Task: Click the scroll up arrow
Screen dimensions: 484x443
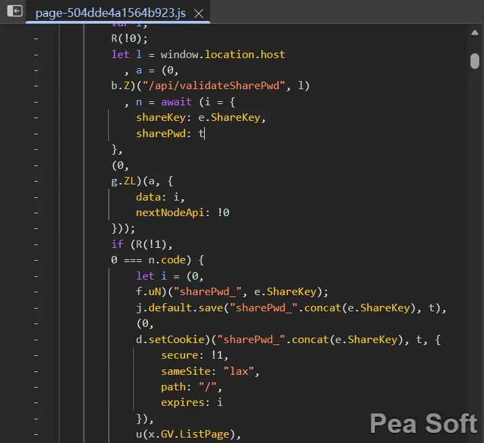Action: pos(475,32)
